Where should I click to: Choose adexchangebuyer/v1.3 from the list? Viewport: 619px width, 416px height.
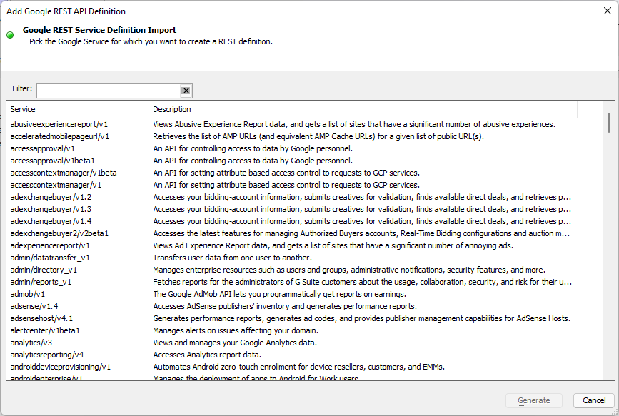coord(51,209)
